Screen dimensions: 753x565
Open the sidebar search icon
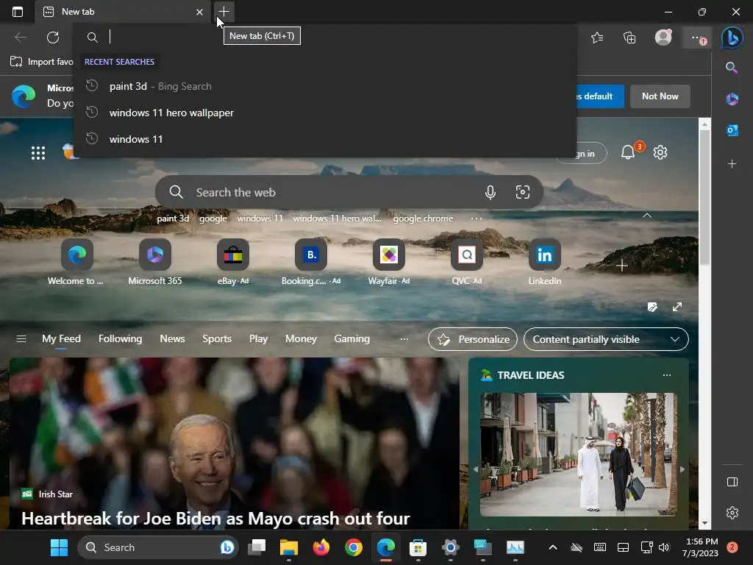732,68
